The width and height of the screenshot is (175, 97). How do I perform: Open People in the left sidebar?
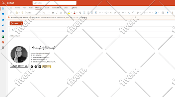click(3, 20)
